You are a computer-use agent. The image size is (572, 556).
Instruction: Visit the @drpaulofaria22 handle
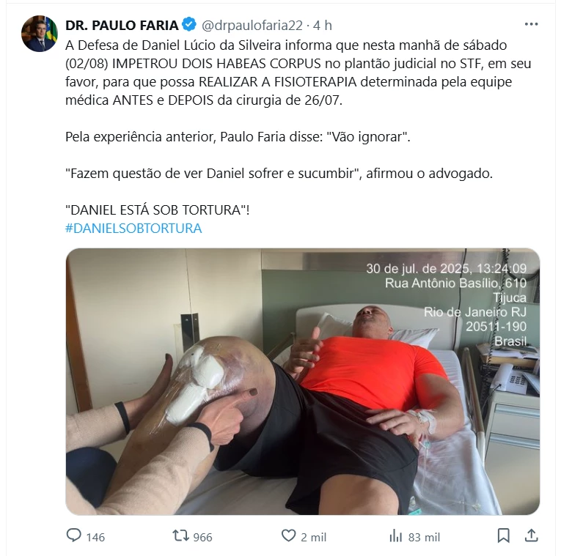[252, 25]
